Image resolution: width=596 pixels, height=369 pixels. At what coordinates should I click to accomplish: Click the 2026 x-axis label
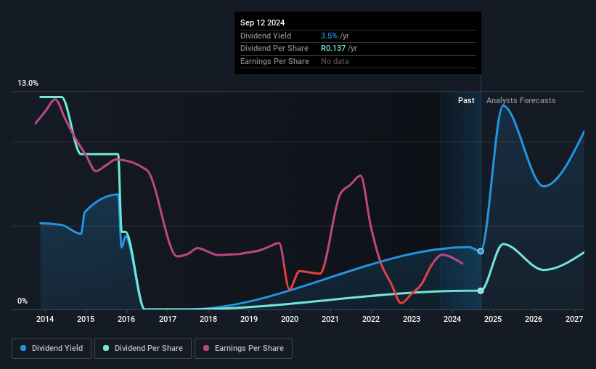point(534,319)
